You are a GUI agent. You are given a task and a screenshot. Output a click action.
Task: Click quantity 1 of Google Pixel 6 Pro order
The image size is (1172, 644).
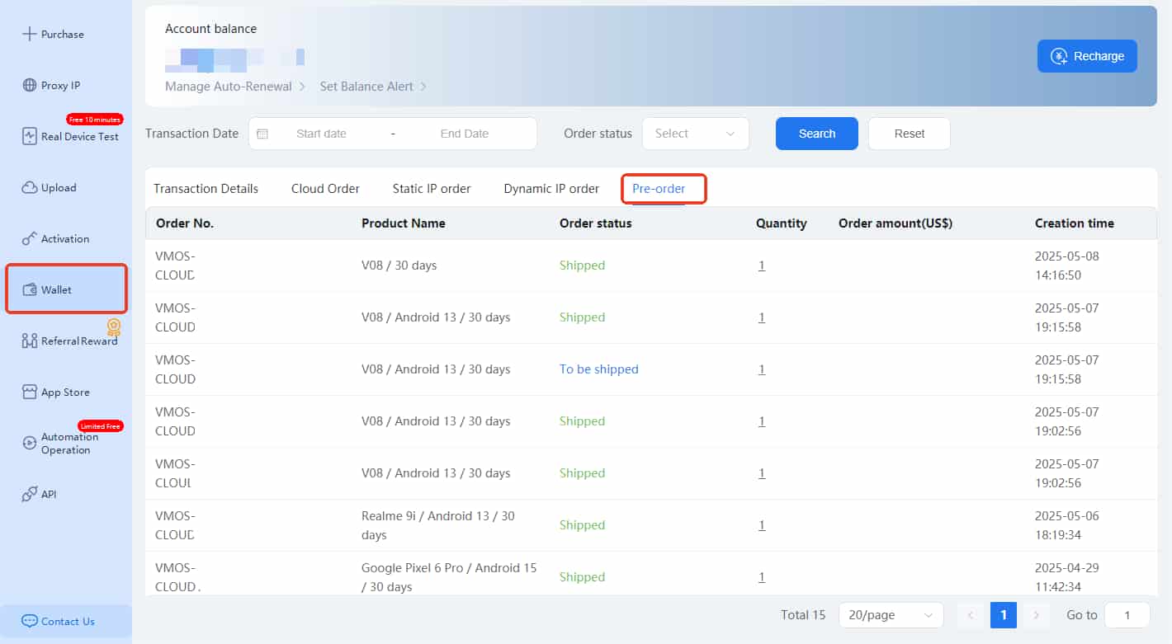tap(762, 577)
